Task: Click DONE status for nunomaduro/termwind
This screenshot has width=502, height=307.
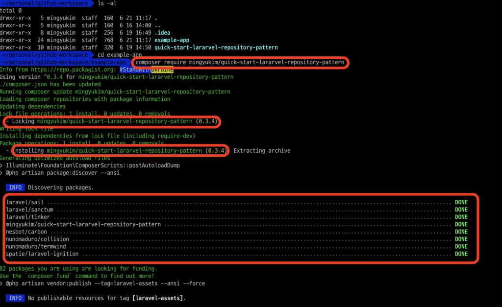Action: (461, 246)
